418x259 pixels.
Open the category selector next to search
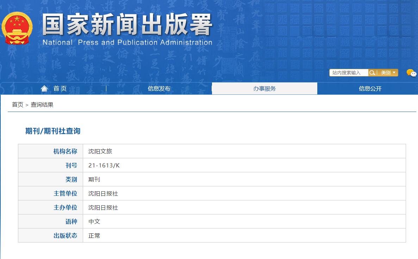[386, 73]
